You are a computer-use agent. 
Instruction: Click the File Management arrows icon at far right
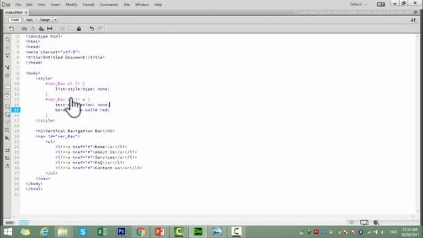(x=413, y=20)
